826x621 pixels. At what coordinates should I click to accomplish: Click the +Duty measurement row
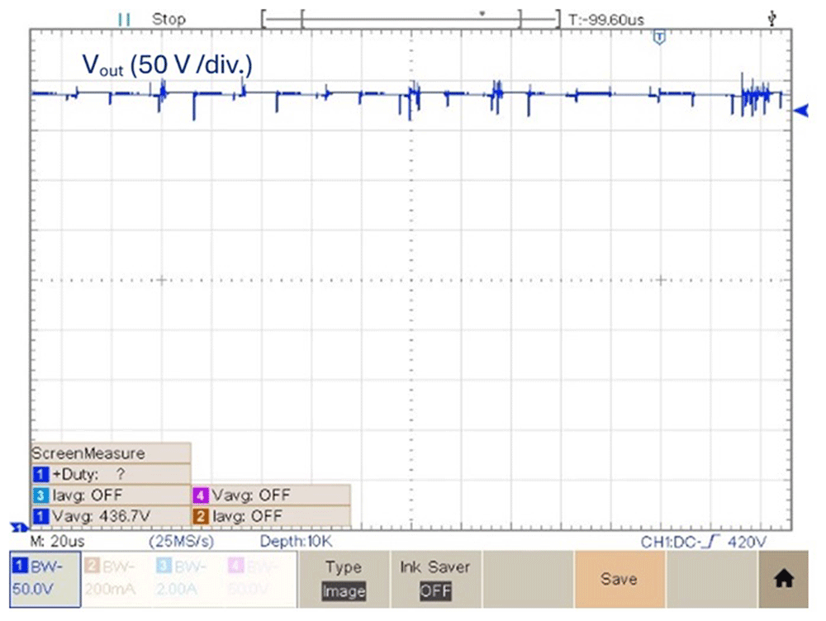tap(111, 474)
